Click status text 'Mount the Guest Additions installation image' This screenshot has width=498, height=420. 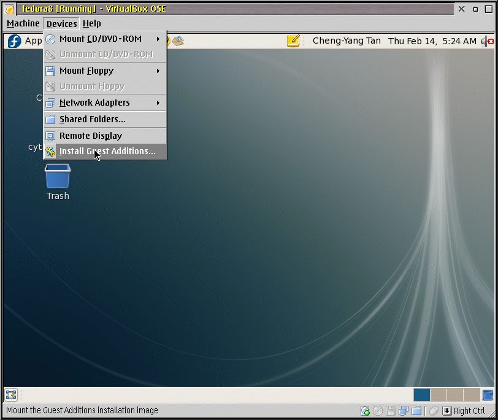(82, 410)
